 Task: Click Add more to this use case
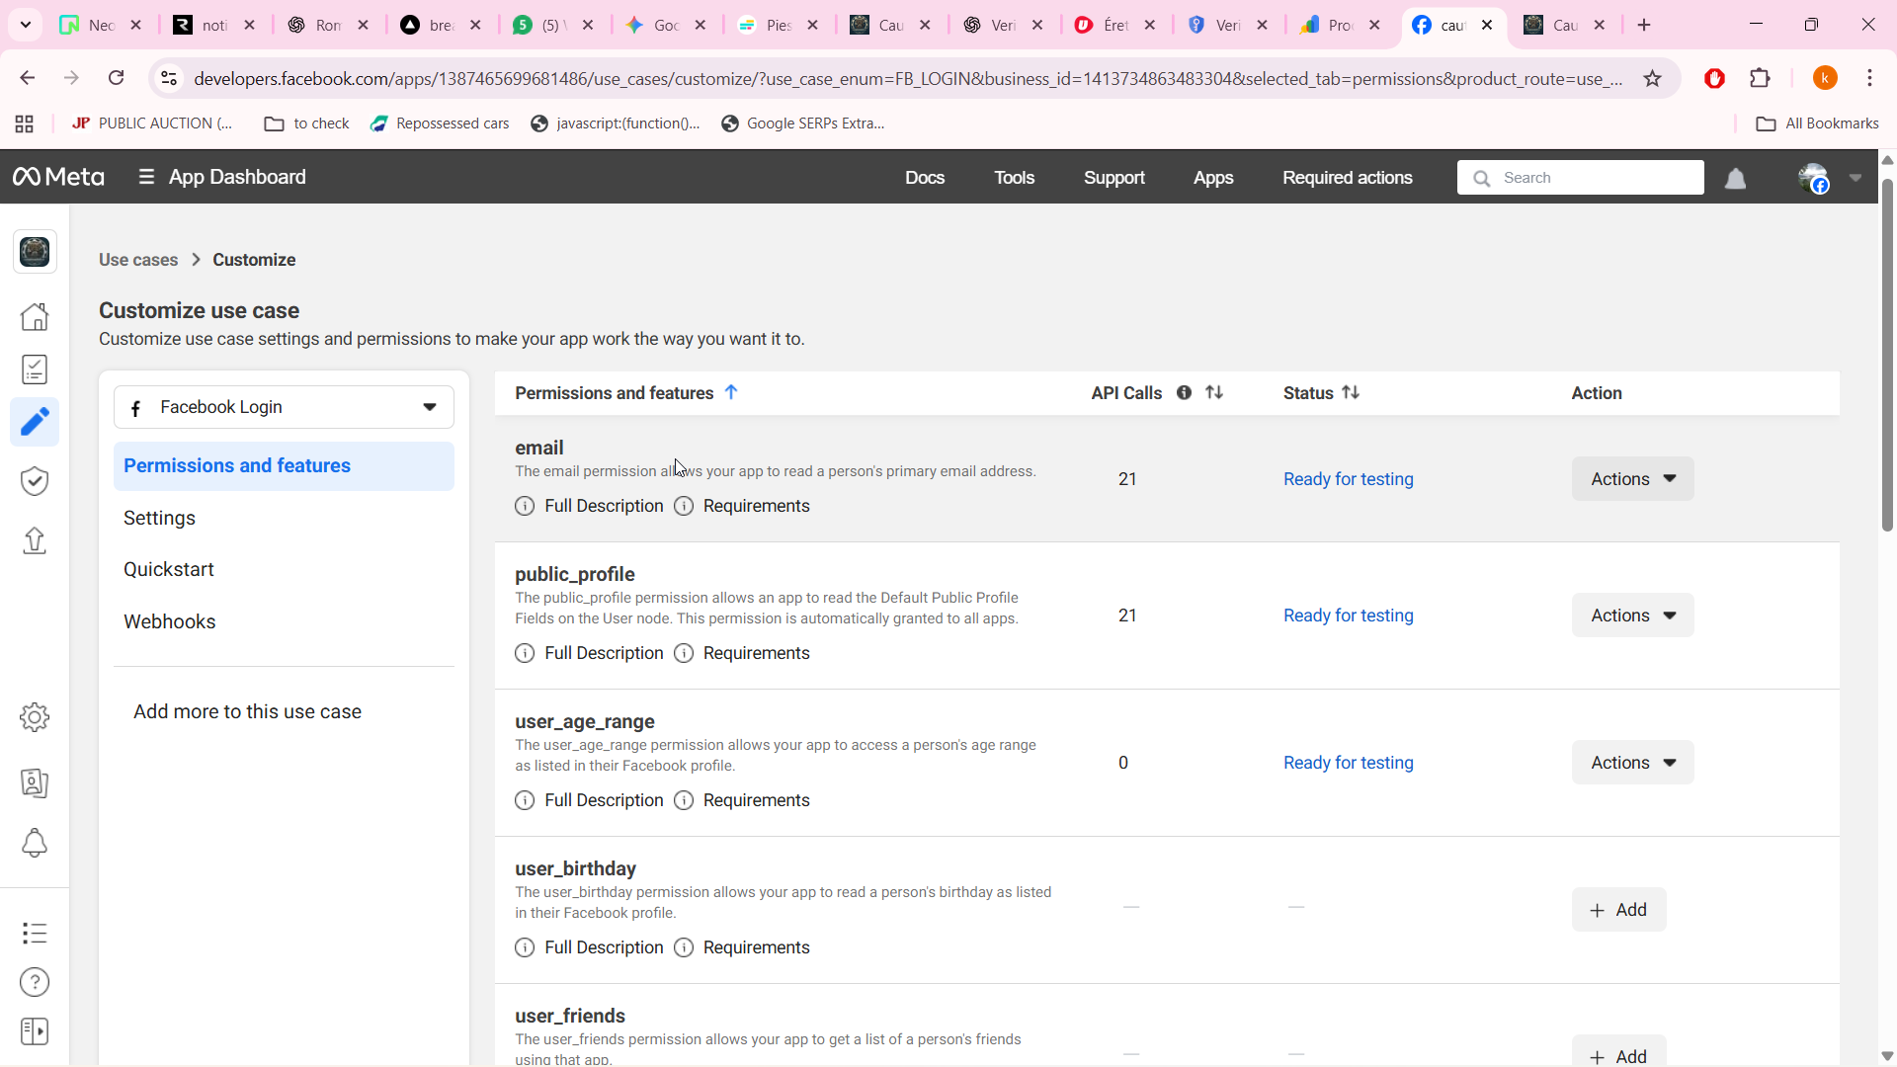247,712
